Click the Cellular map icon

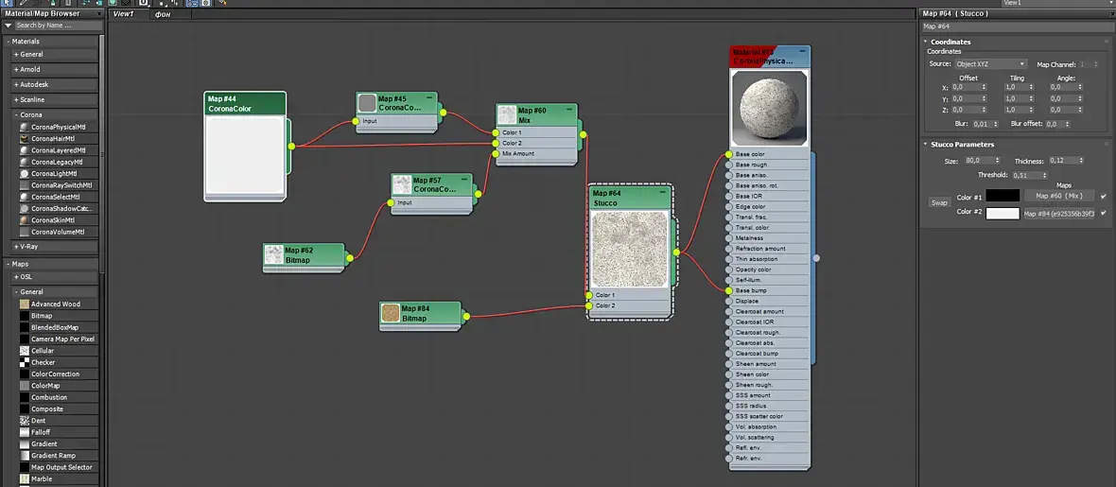(x=25, y=351)
